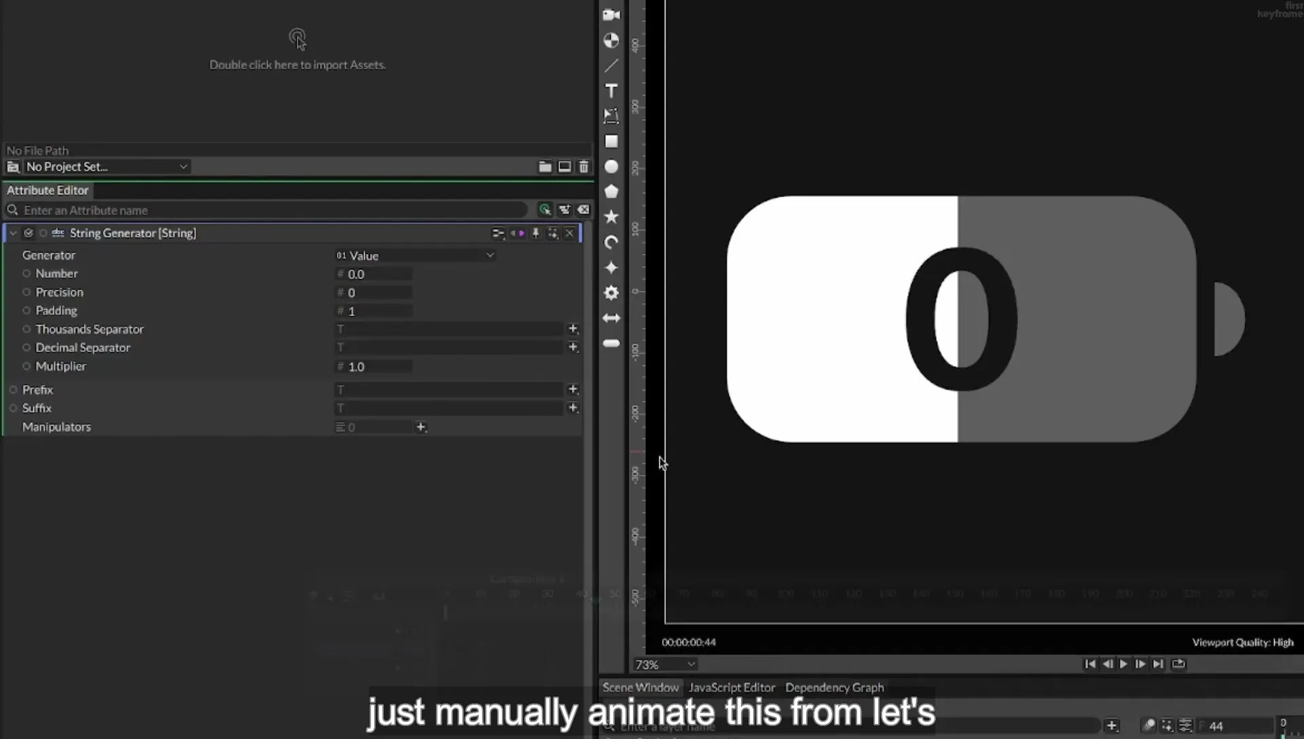Toggle the Prefix attribute keyframe circle
This screenshot has height=739, width=1304.
pyautogui.click(x=13, y=390)
